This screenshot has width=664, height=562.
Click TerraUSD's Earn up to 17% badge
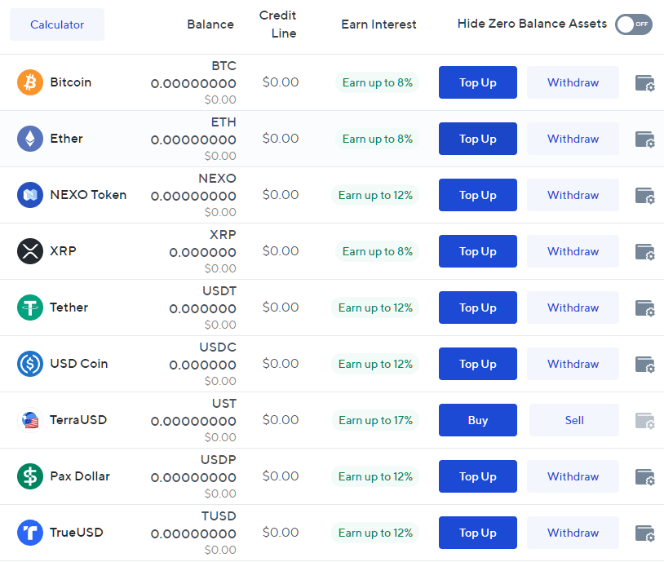pyautogui.click(x=375, y=421)
